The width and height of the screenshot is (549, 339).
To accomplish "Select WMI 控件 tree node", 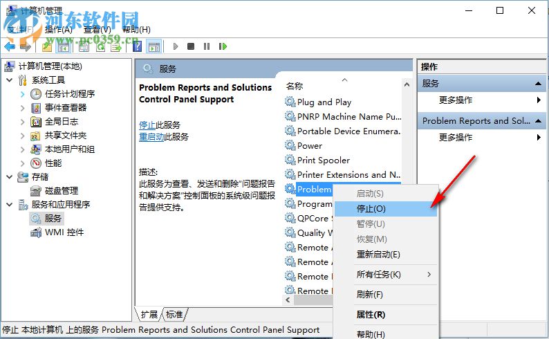I will 64,232.
